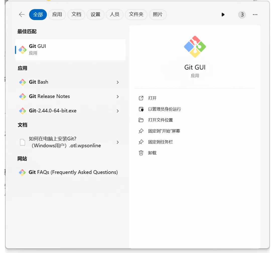This screenshot has width=271, height=253.
Task: Expand the 如何在电脑上安装Git document chevron
Action: point(118,142)
